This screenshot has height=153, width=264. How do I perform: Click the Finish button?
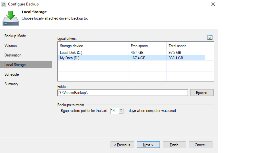pos(174,145)
